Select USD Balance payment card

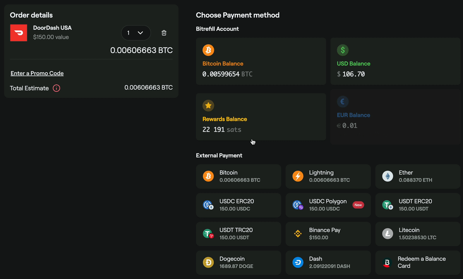(x=395, y=61)
